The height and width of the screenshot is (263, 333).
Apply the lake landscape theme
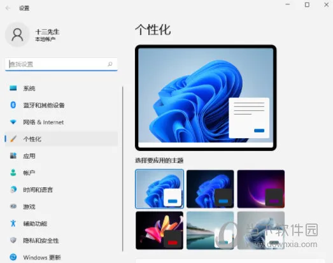click(x=210, y=231)
